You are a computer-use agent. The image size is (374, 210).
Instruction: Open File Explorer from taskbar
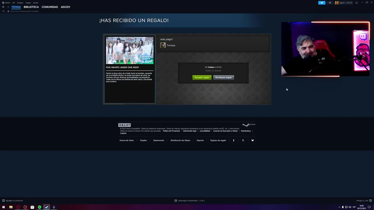(11, 207)
